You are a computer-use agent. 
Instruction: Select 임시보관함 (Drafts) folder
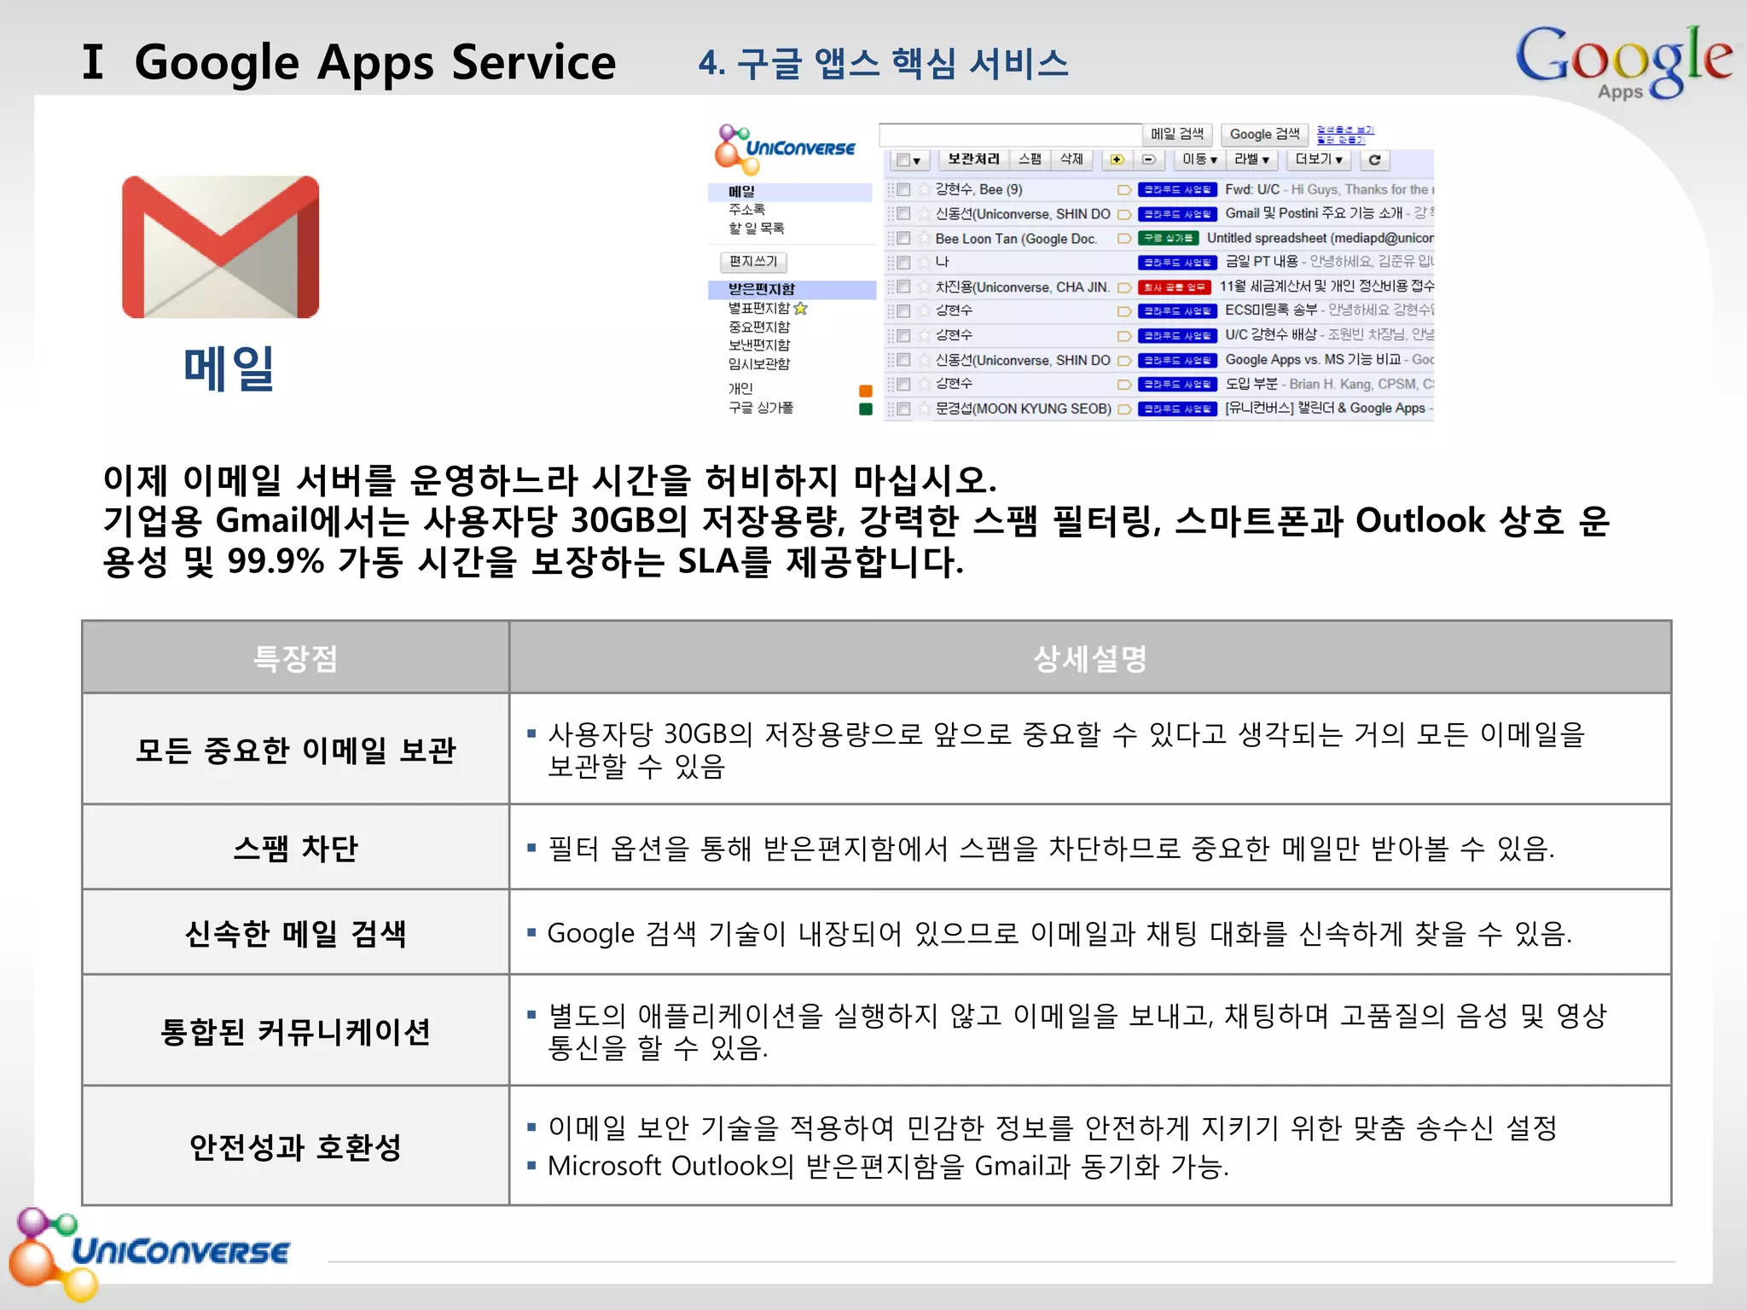pyautogui.click(x=759, y=363)
